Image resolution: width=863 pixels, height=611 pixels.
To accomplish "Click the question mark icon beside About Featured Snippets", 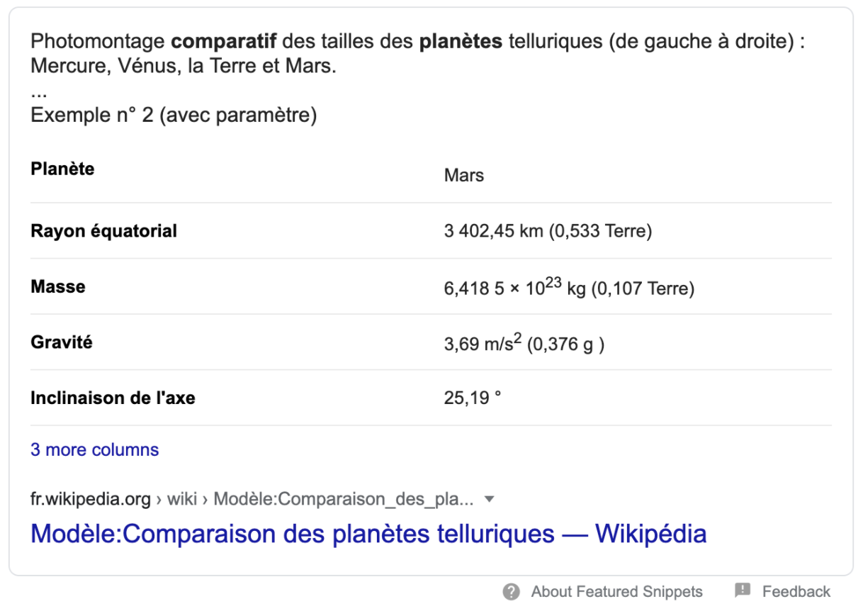I will click(512, 592).
